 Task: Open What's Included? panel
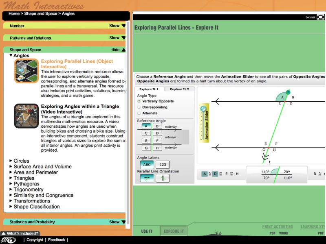pos(20,233)
